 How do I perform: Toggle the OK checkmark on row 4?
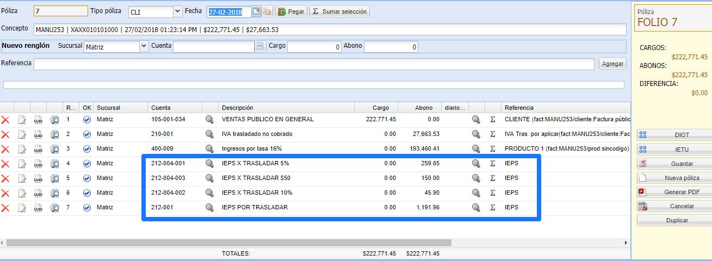[x=87, y=164]
